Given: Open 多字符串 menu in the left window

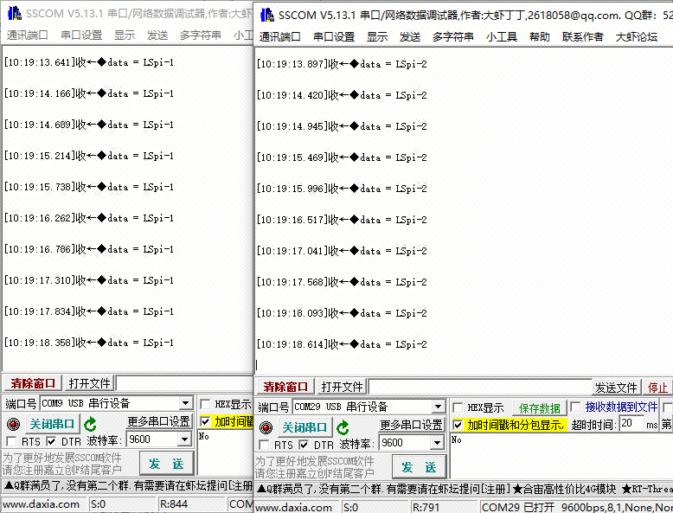Looking at the screenshot, I should click(x=200, y=35).
